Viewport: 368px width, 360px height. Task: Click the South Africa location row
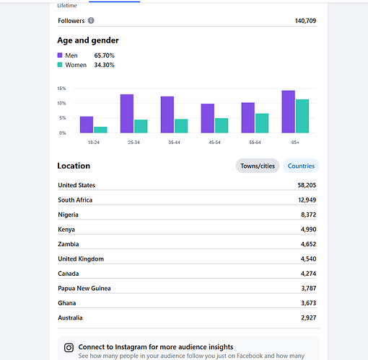coord(187,200)
